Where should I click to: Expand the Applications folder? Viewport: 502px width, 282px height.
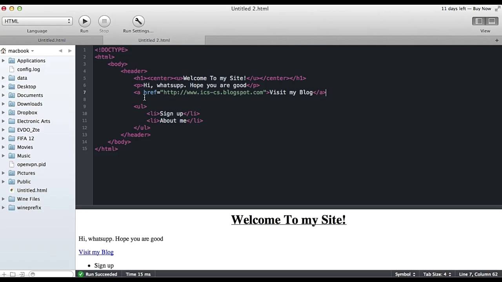coord(3,61)
